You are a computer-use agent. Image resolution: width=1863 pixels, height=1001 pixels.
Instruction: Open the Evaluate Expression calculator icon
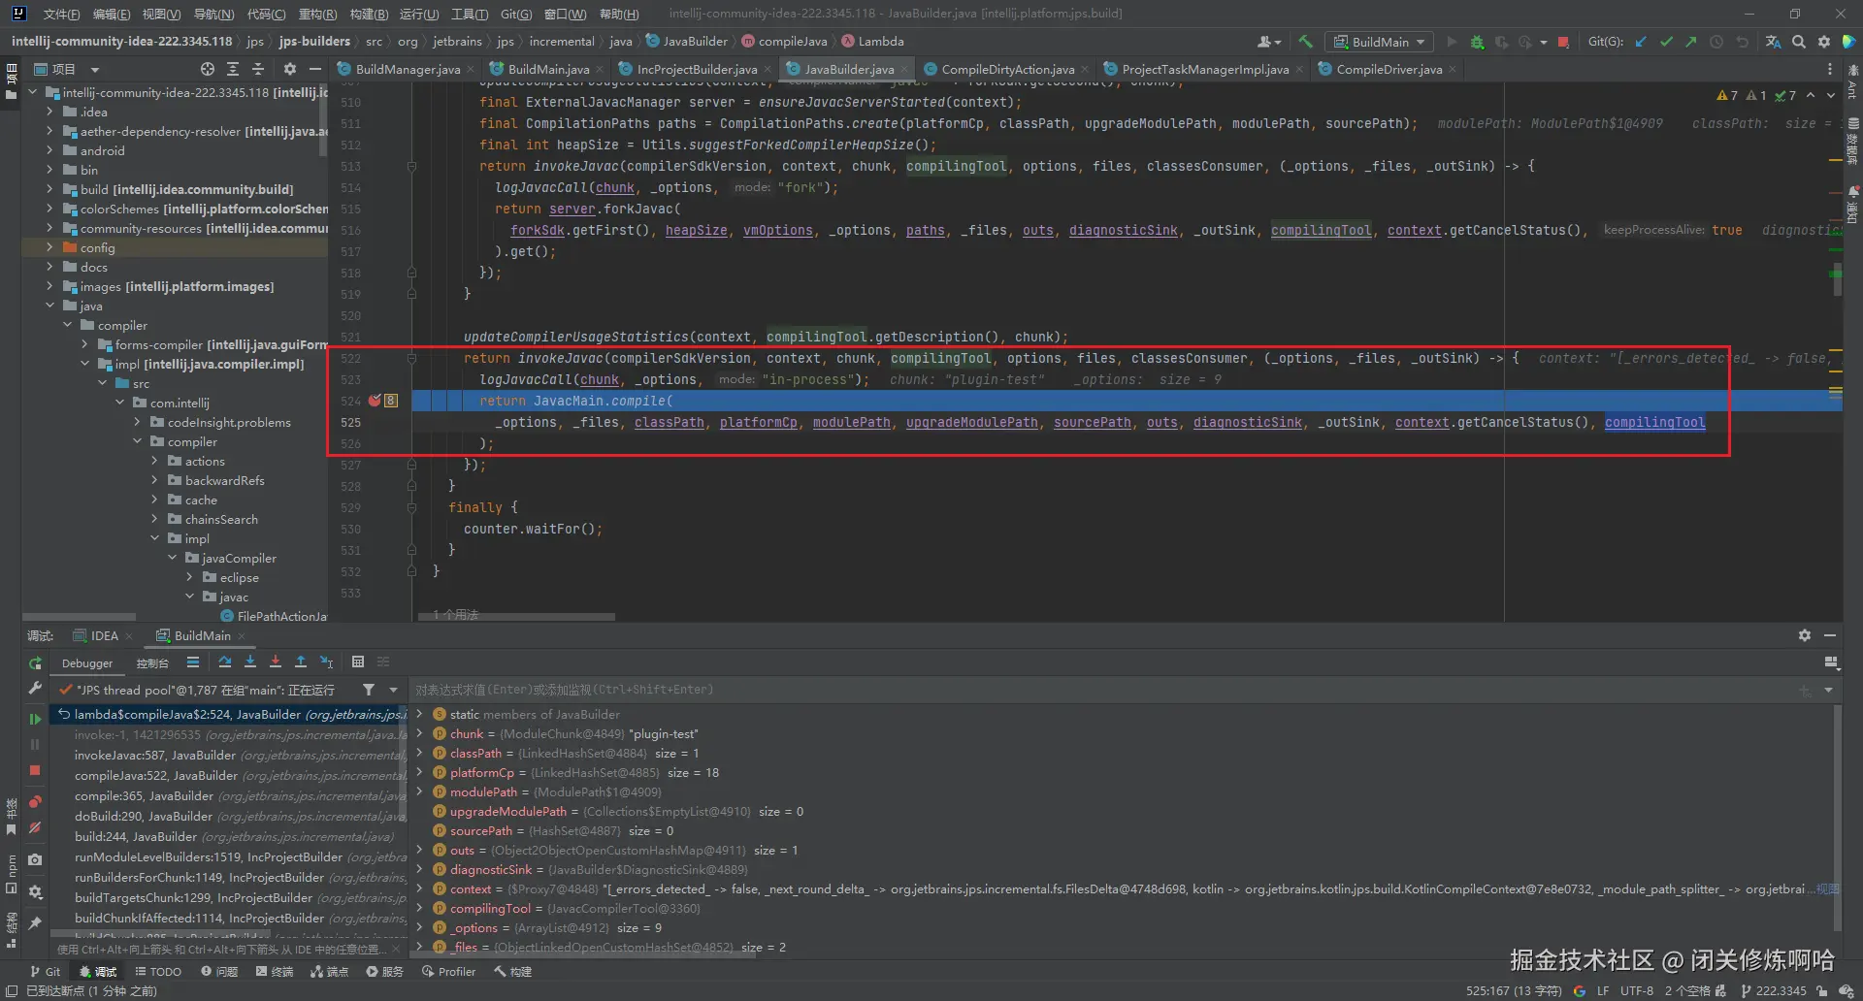click(x=357, y=662)
